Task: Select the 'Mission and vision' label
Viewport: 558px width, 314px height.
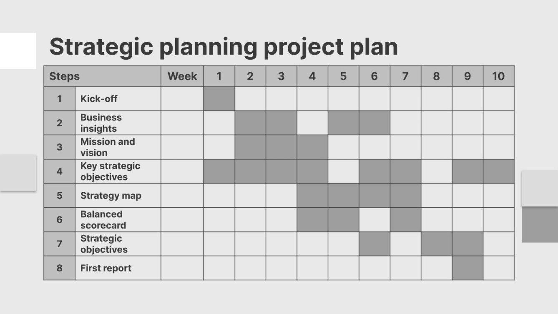Action: [108, 147]
